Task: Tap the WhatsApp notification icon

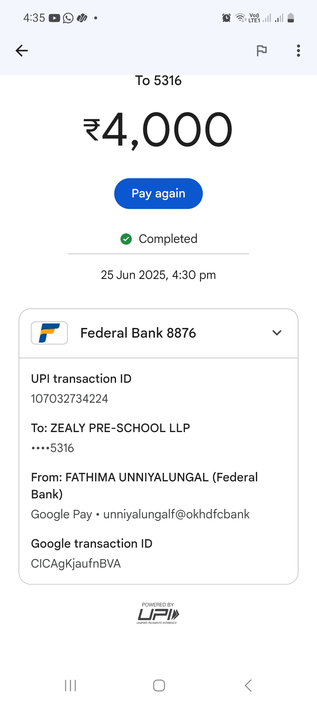Action: pyautogui.click(x=68, y=18)
